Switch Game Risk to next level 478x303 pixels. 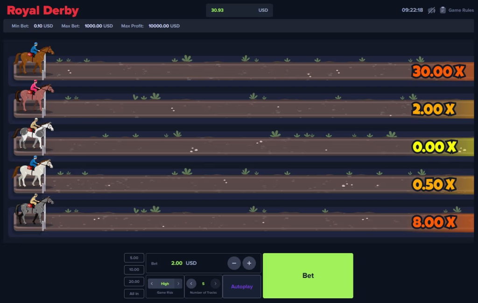(178, 283)
